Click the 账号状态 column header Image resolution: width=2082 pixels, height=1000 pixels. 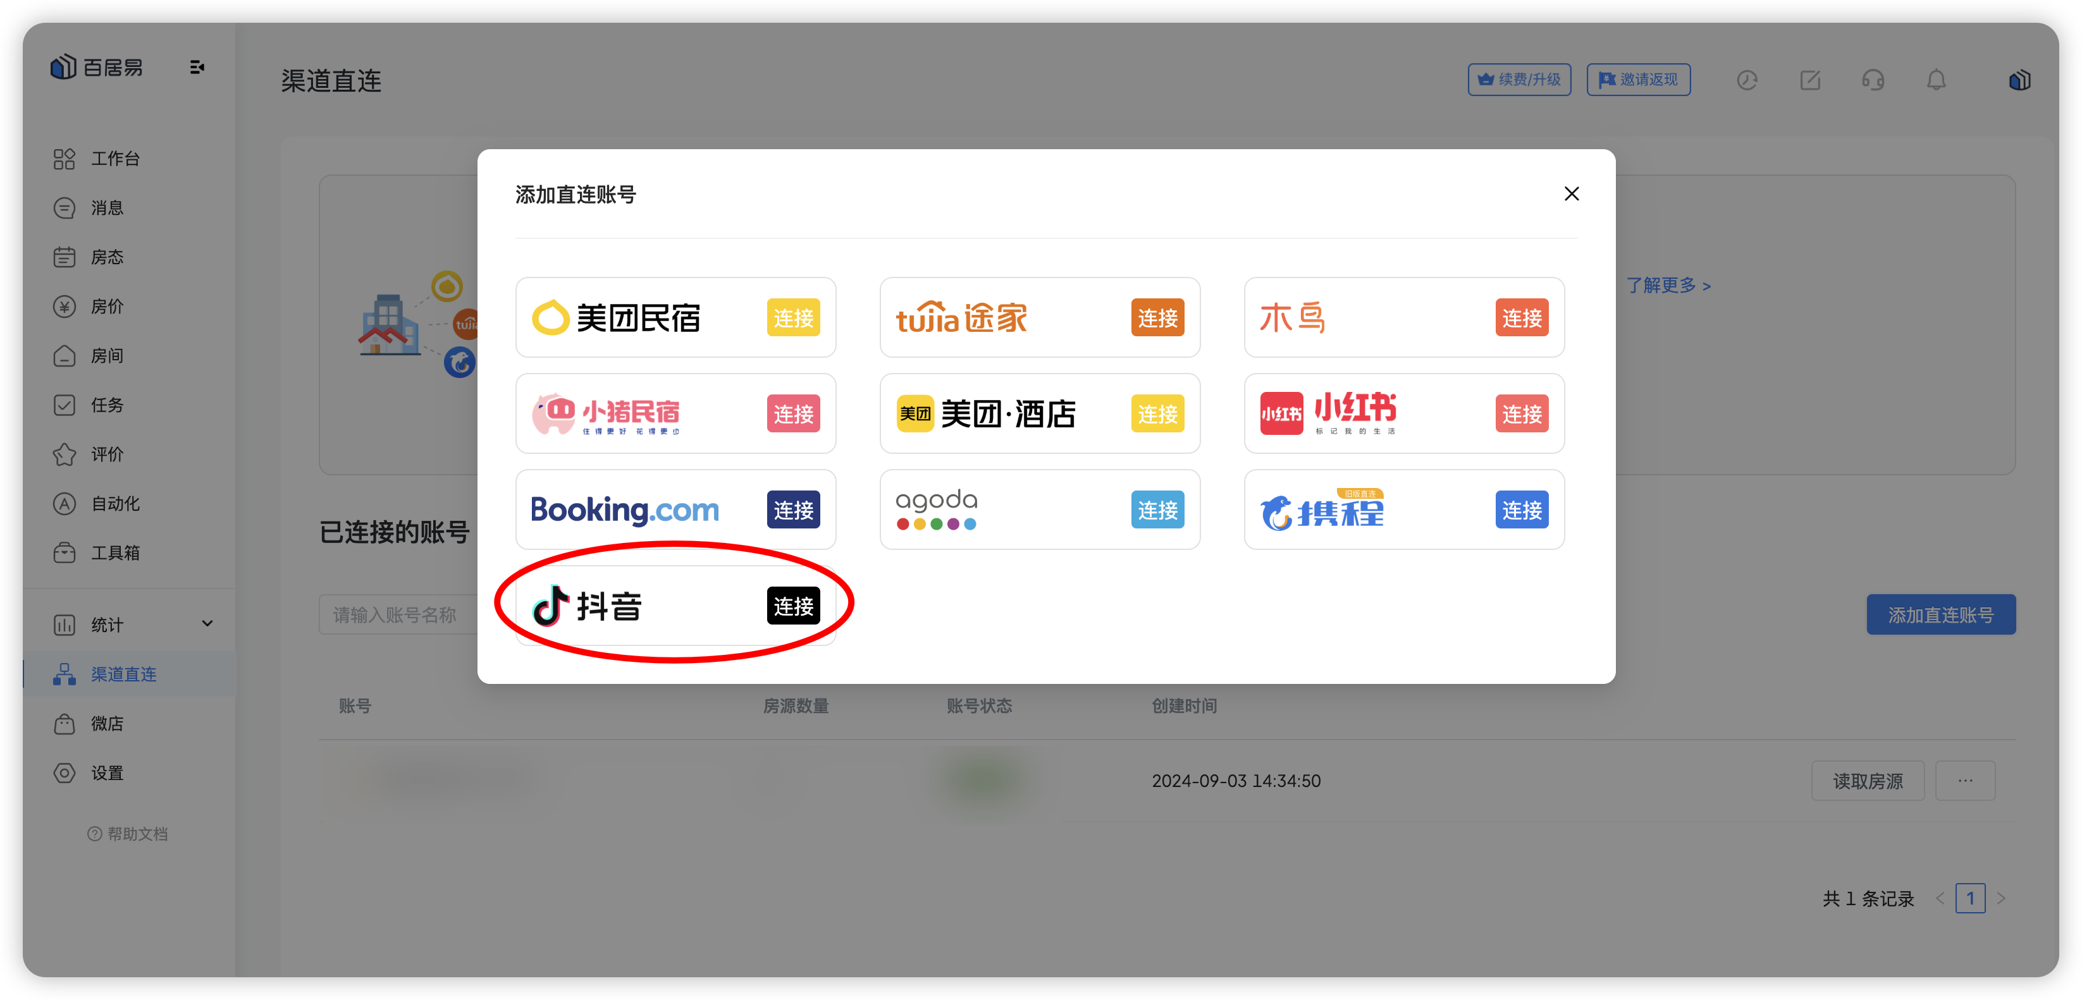[979, 706]
